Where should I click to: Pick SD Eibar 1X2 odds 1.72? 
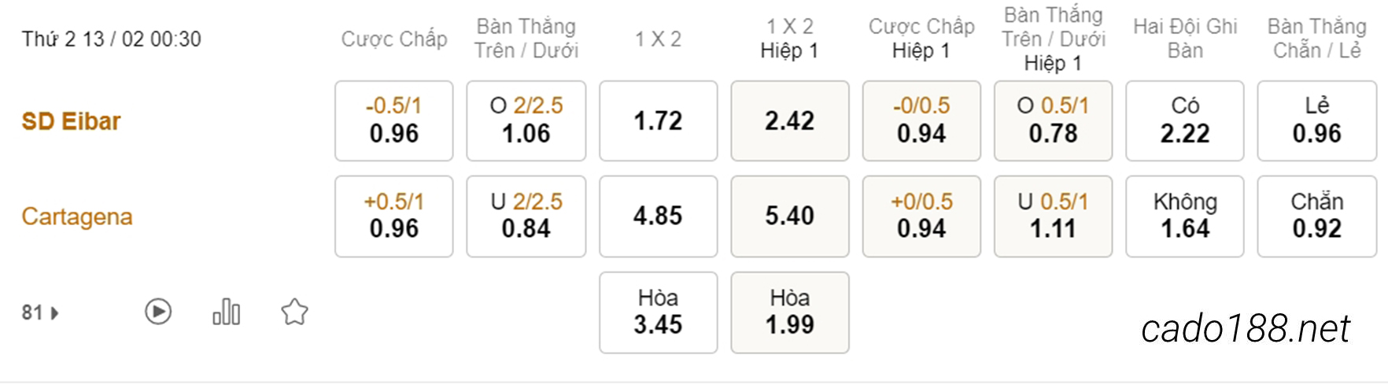tap(659, 120)
